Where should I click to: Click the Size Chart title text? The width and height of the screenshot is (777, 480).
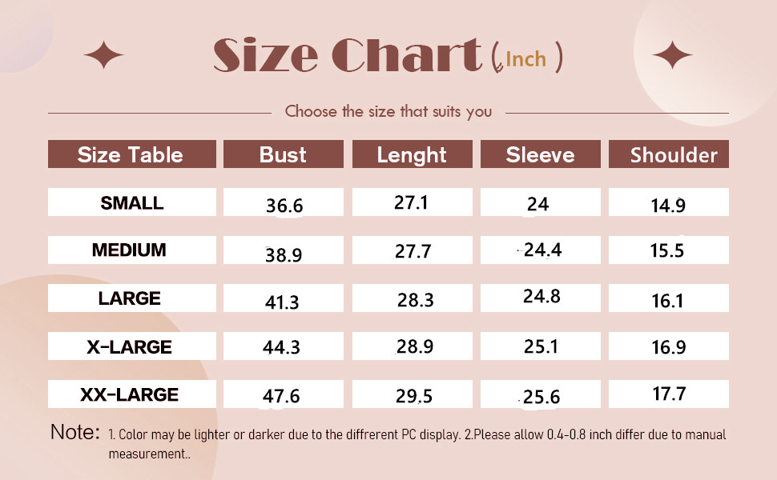(x=347, y=56)
